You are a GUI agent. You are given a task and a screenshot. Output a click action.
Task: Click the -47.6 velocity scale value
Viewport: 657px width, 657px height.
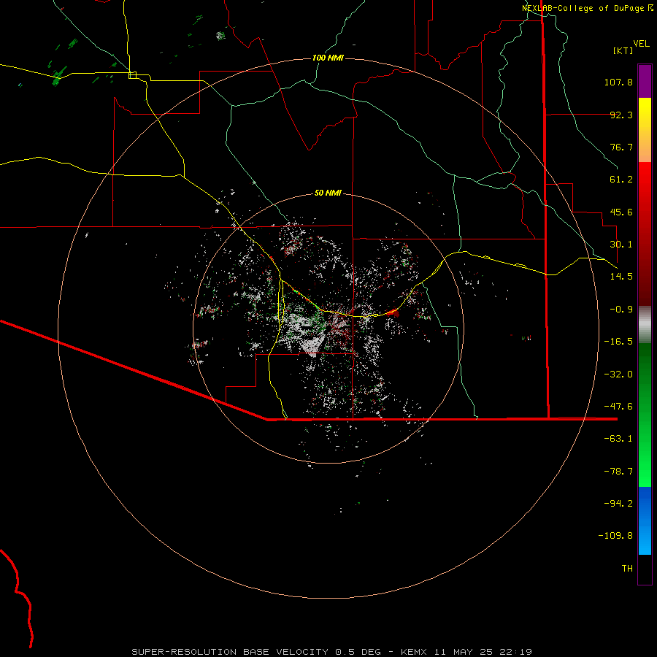(x=618, y=407)
